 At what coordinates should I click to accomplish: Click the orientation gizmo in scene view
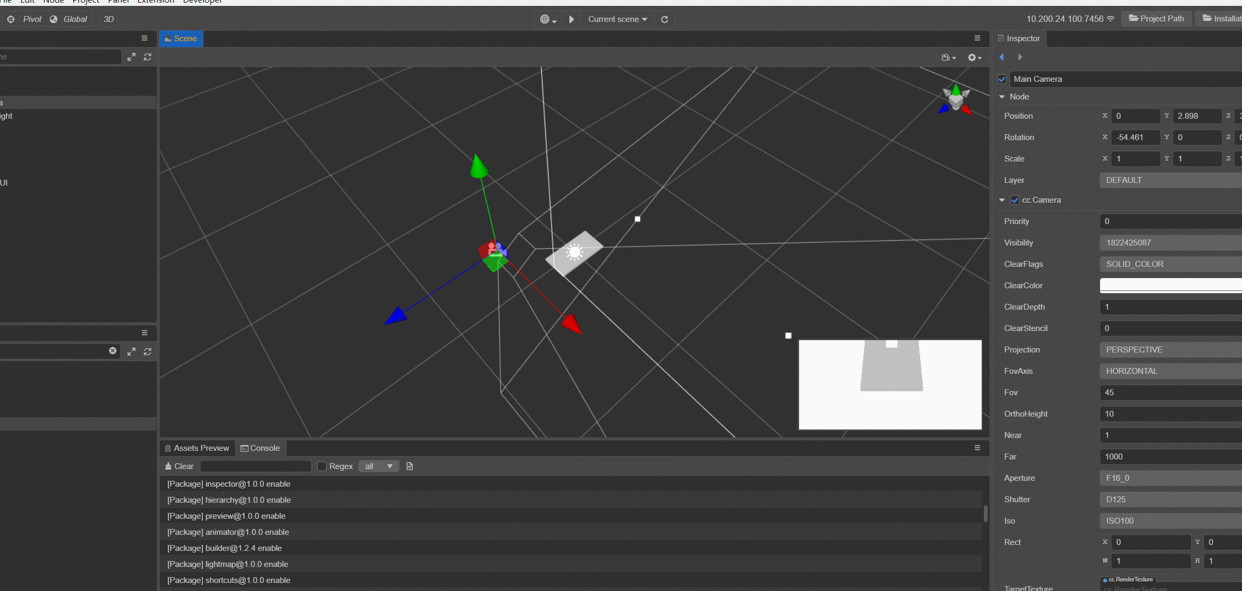click(956, 99)
